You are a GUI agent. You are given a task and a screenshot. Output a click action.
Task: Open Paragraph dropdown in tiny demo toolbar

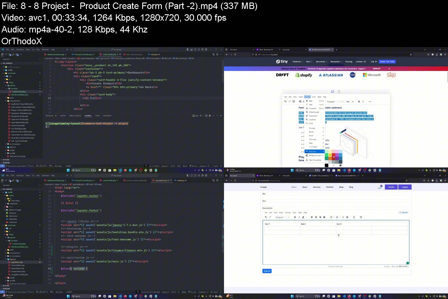[334, 102]
